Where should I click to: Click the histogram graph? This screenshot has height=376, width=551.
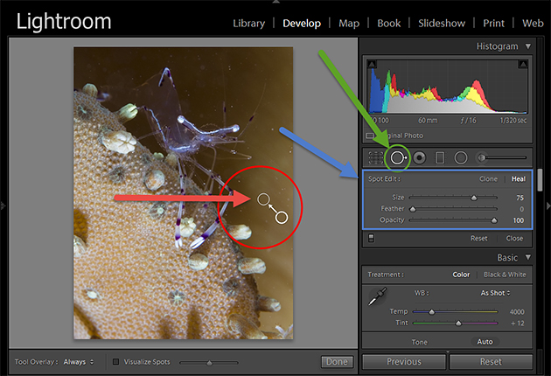[448, 87]
